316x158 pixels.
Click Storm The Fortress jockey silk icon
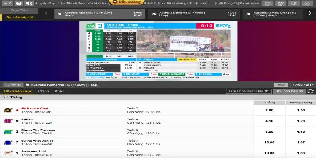point(8,132)
